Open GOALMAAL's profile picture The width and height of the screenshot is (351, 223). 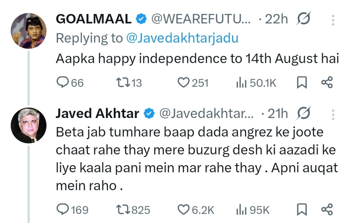tap(29, 31)
